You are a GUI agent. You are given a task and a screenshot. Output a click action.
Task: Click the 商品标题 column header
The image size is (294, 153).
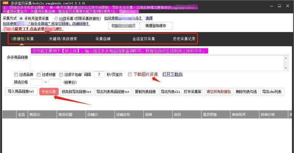click(x=71, y=114)
